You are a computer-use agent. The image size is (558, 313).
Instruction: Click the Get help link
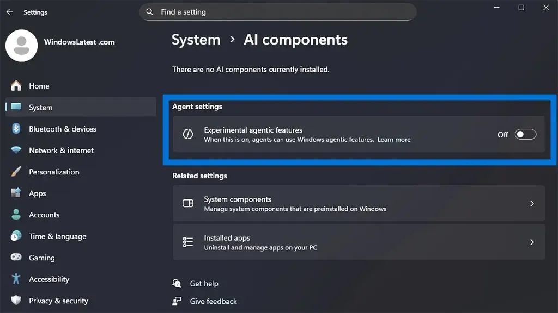pyautogui.click(x=204, y=284)
